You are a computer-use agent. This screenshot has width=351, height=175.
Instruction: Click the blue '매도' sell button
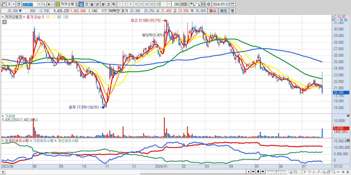coord(224,11)
